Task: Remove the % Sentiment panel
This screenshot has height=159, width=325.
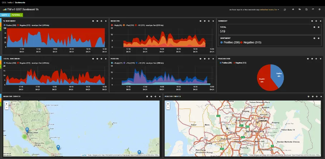Action: (x=106, y=21)
